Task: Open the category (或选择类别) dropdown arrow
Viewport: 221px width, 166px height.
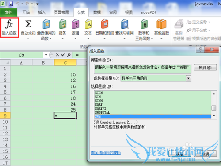Action: [188, 78]
